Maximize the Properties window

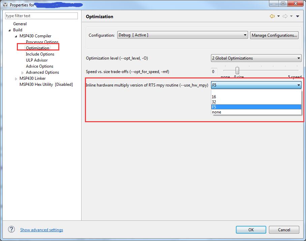283,4
